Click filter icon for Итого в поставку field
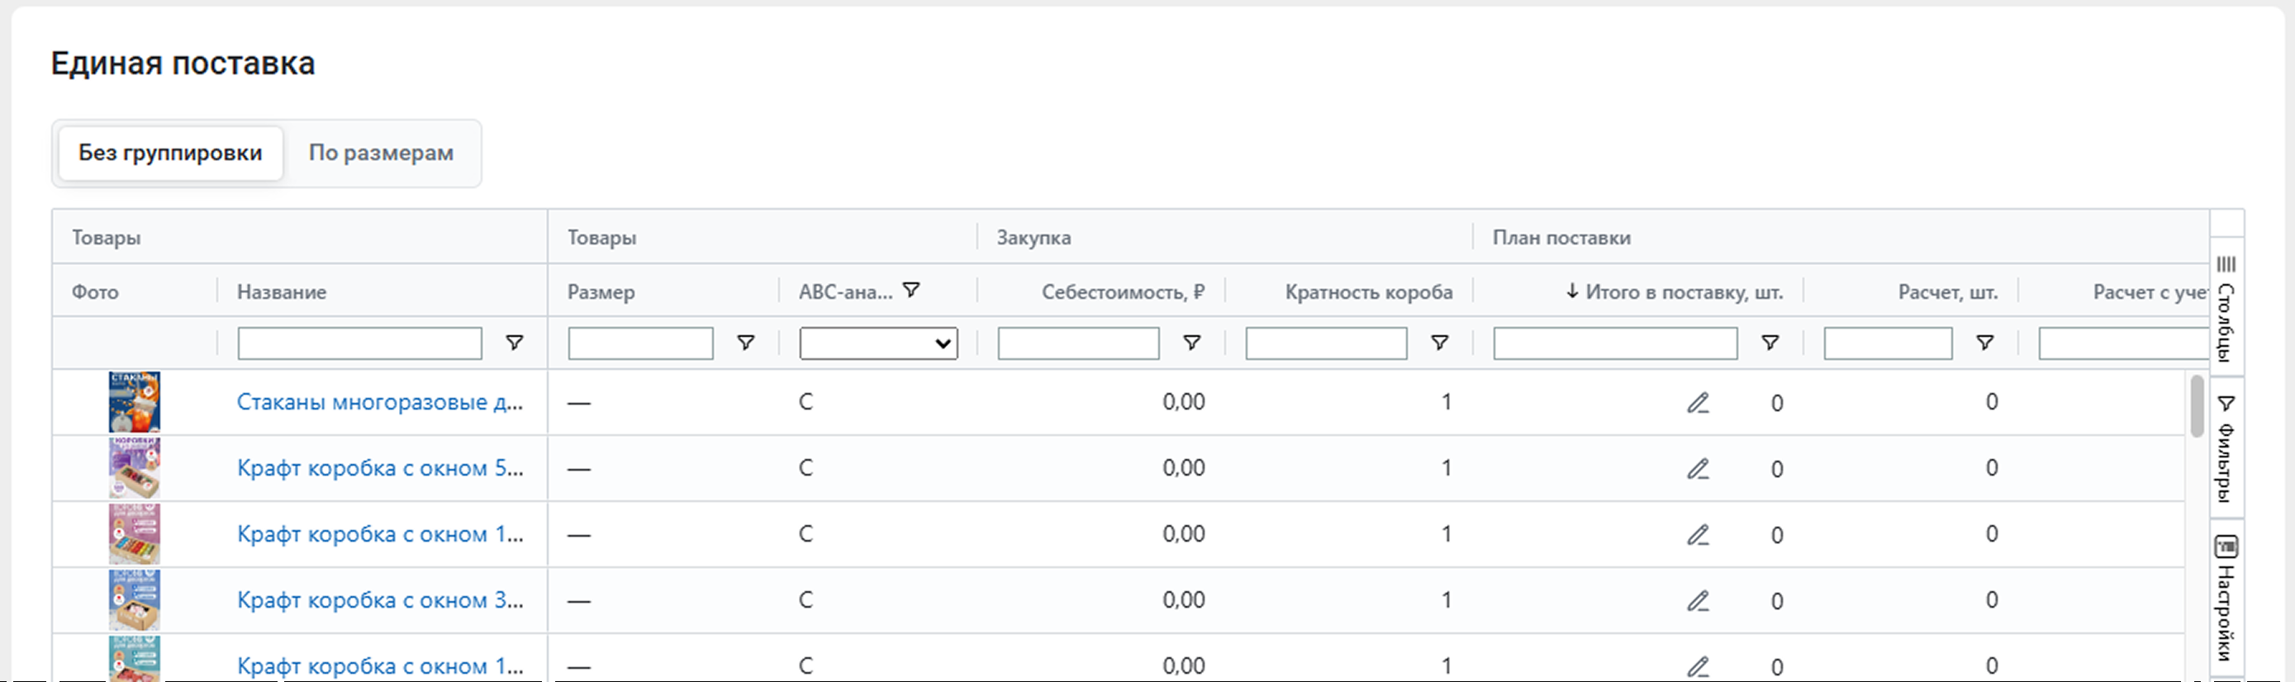This screenshot has width=2295, height=682. point(1770,343)
